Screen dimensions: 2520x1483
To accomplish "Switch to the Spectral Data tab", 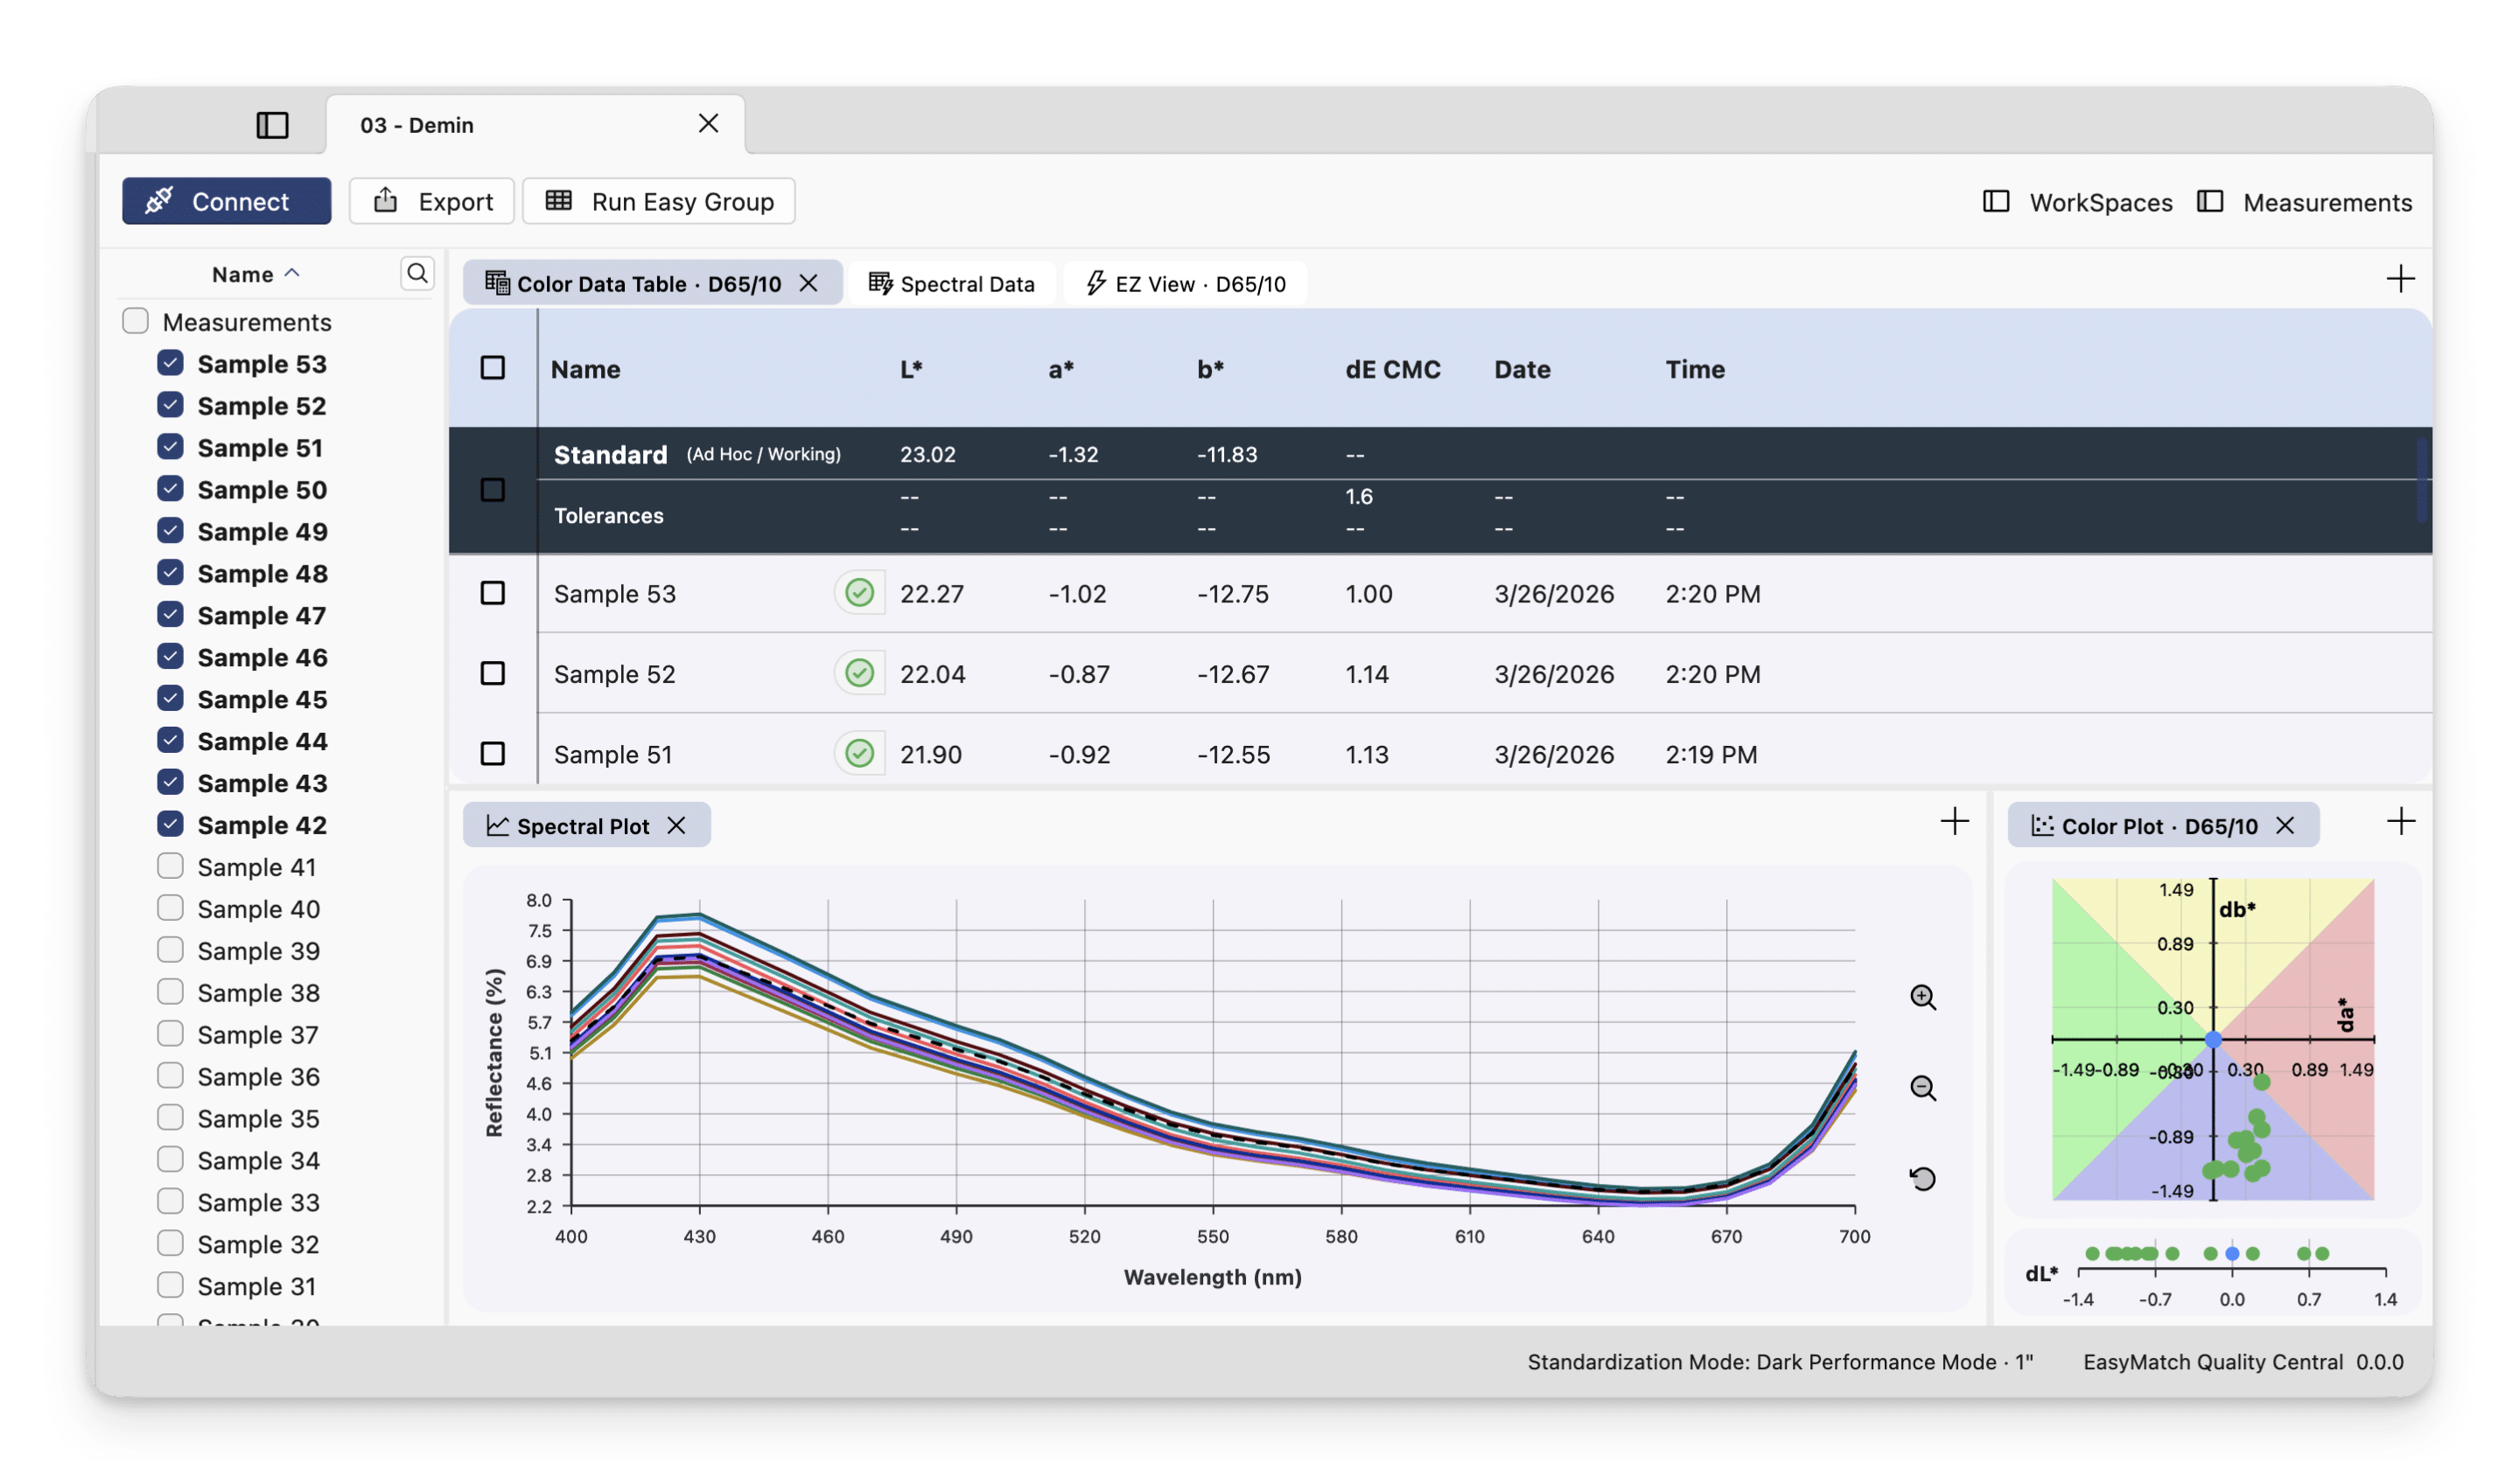I will (x=951, y=284).
